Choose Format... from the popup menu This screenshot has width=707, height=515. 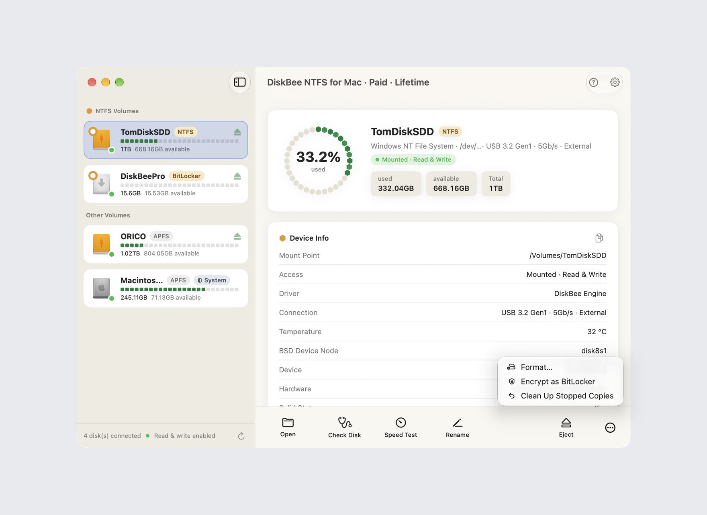pyautogui.click(x=560, y=367)
